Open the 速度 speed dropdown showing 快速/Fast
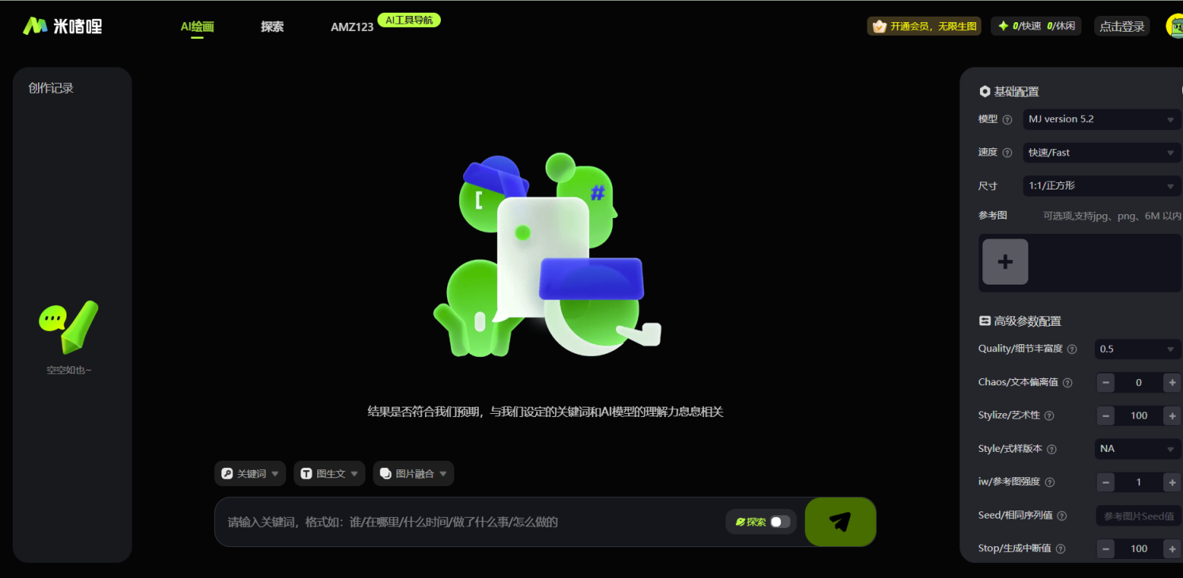The width and height of the screenshot is (1183, 578). point(1101,152)
